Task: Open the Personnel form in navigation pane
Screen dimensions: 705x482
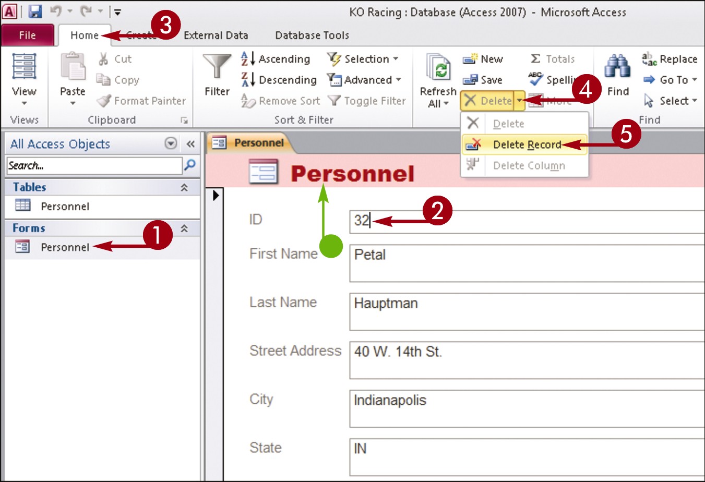Action: [103, 247]
